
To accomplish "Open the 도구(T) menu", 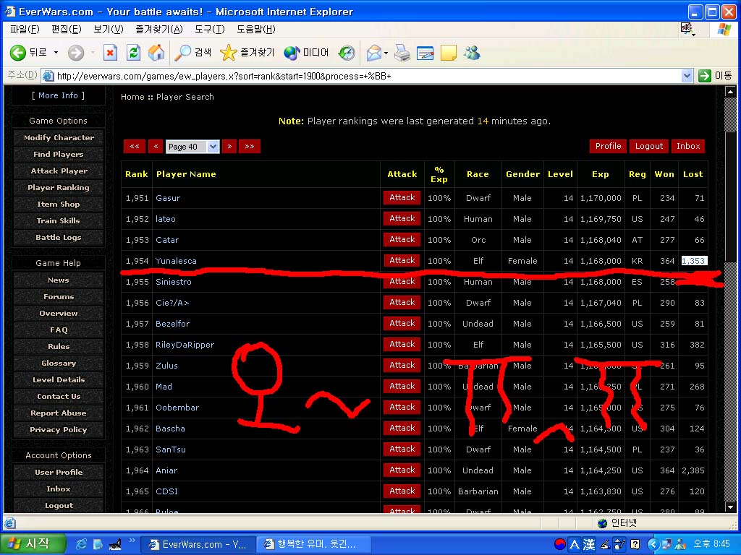I will point(209,29).
